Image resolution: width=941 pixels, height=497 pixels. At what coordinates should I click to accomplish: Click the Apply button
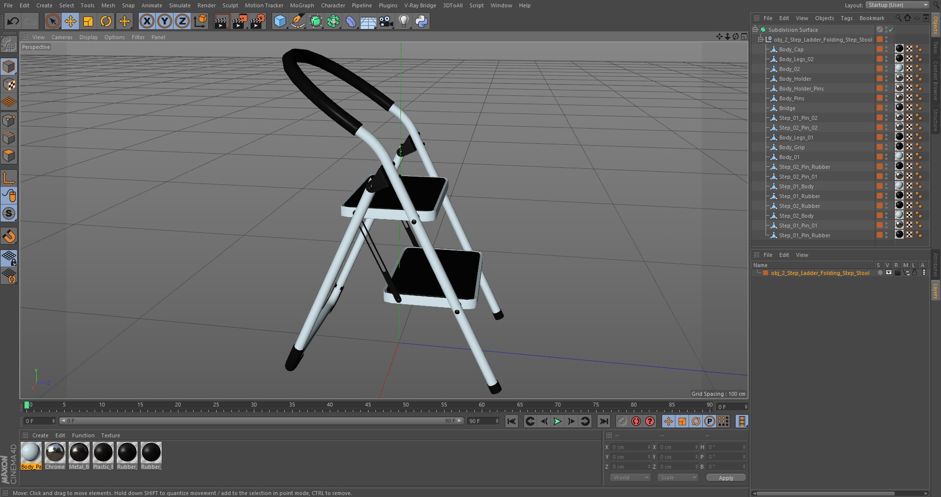click(x=726, y=478)
